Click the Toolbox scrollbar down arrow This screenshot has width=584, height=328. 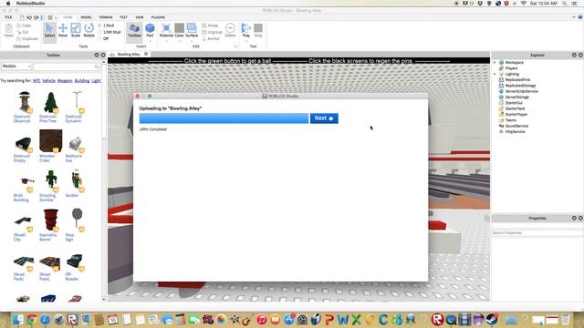(104, 299)
